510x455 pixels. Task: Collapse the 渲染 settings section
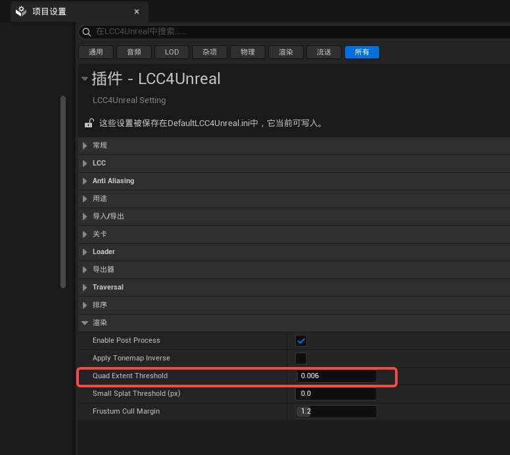(85, 323)
